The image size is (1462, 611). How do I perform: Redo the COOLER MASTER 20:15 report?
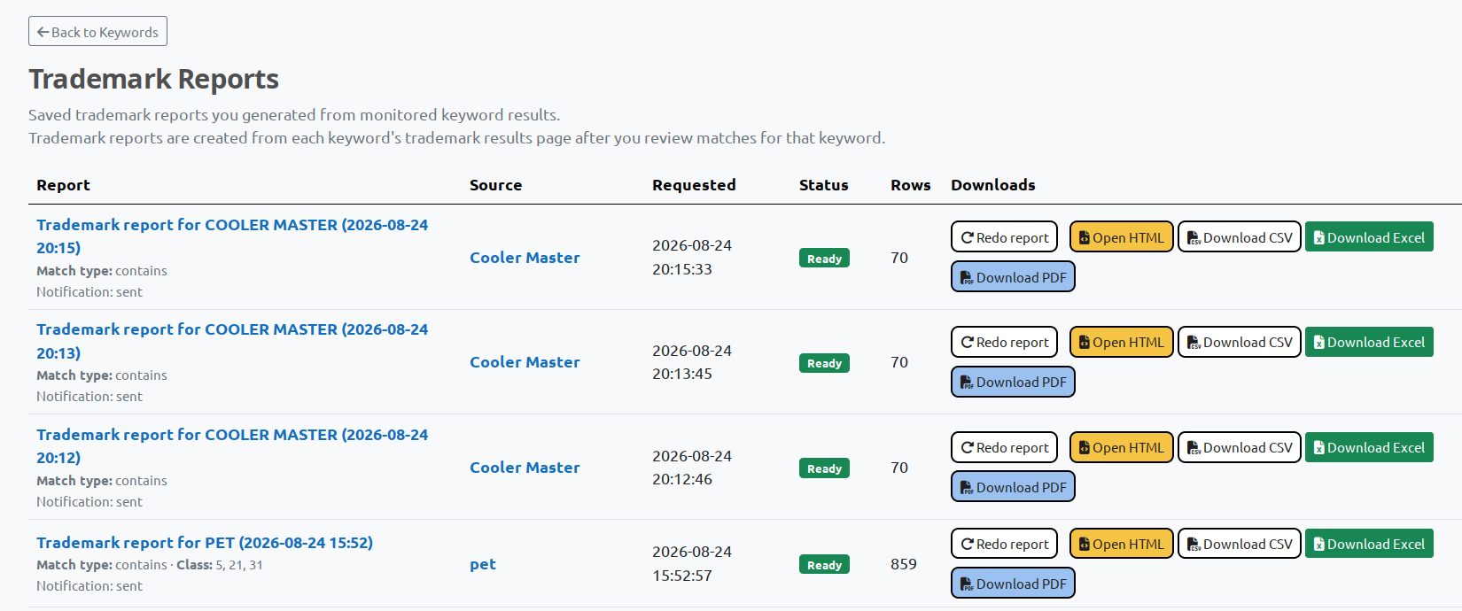coord(1004,237)
